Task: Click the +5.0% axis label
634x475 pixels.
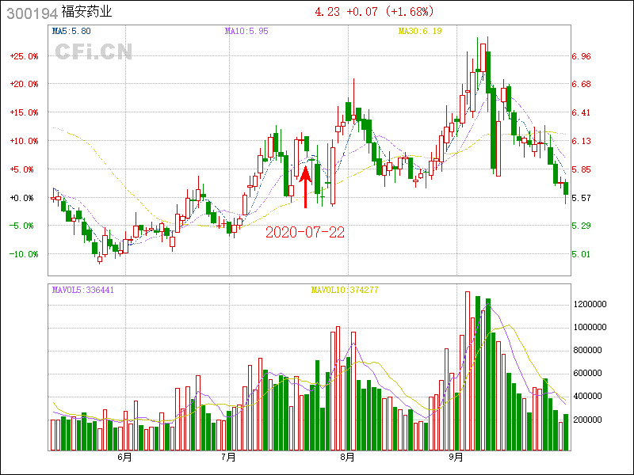Action: (25, 169)
